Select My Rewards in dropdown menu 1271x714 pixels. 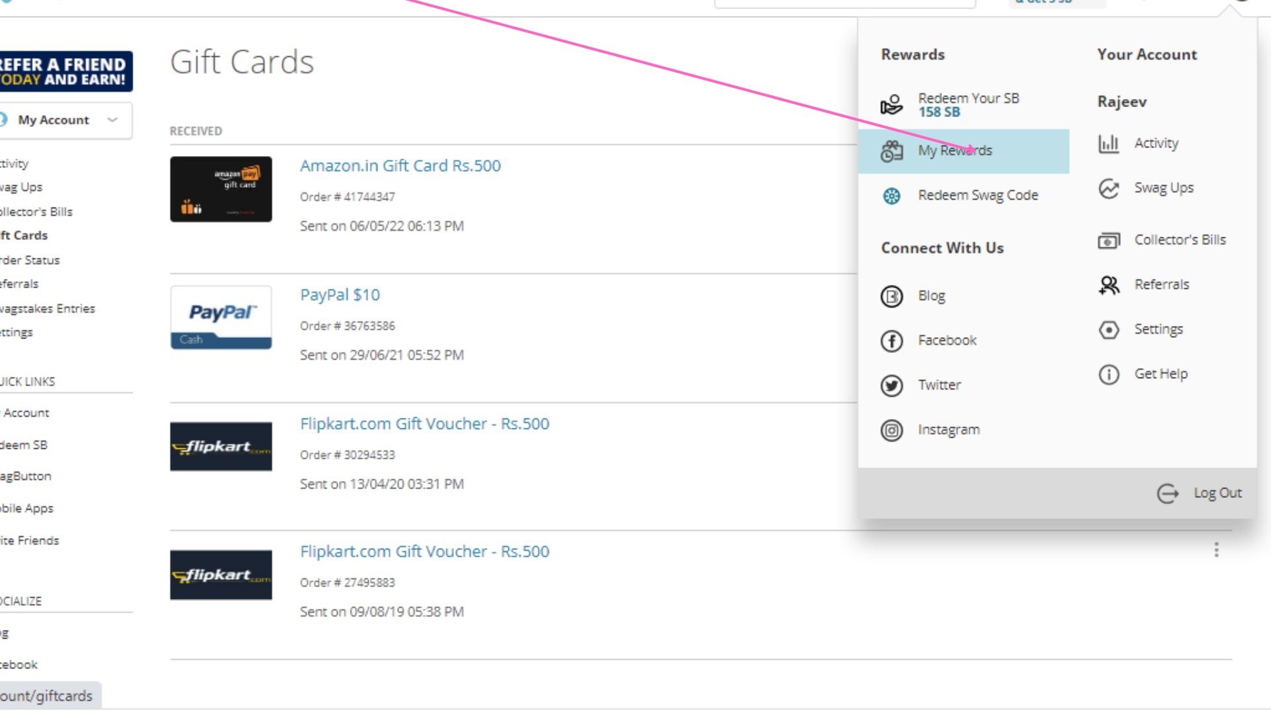(963, 151)
